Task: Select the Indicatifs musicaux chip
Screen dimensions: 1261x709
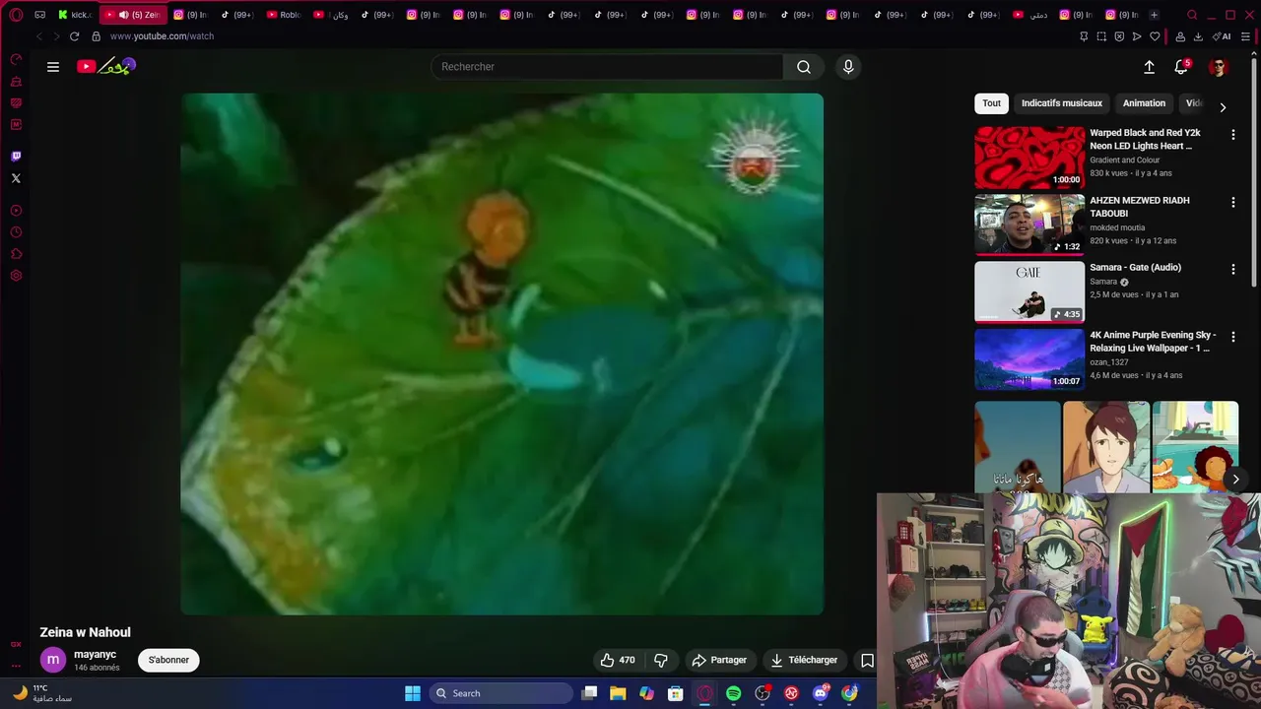Action: click(x=1062, y=103)
